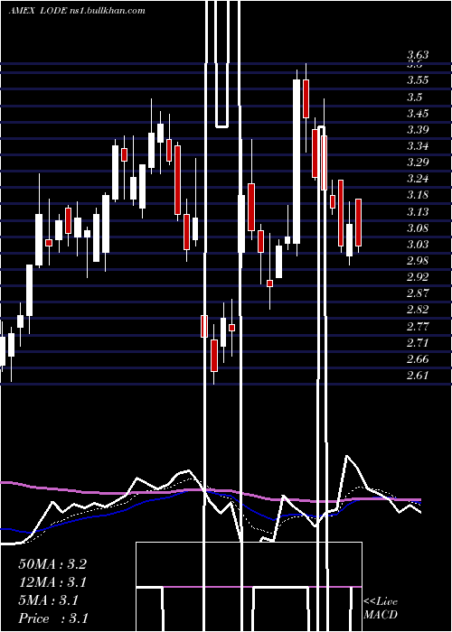The height and width of the screenshot is (632, 452).
Task: Click the <<Live MACD label
Action: coord(381,608)
